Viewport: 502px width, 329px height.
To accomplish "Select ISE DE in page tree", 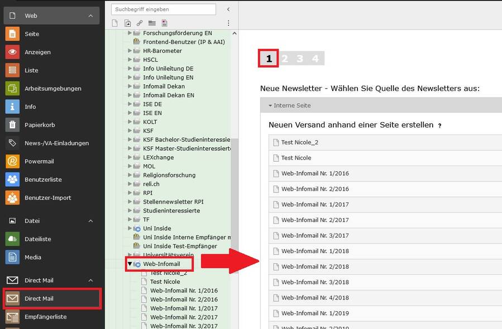I will pos(152,104).
